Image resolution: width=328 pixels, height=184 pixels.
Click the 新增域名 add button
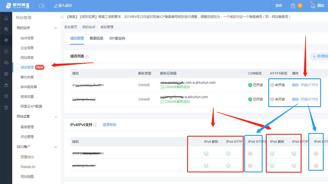[320, 56]
